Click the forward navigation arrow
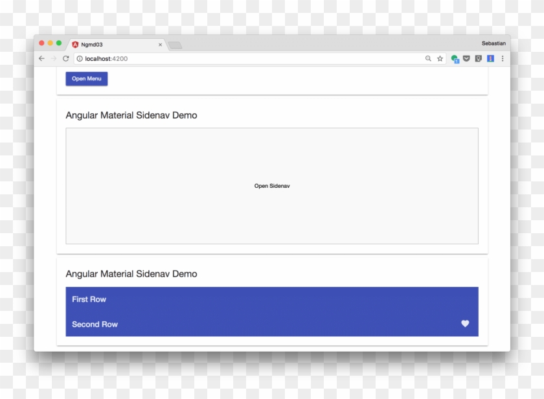The width and height of the screenshot is (544, 399). (x=53, y=58)
